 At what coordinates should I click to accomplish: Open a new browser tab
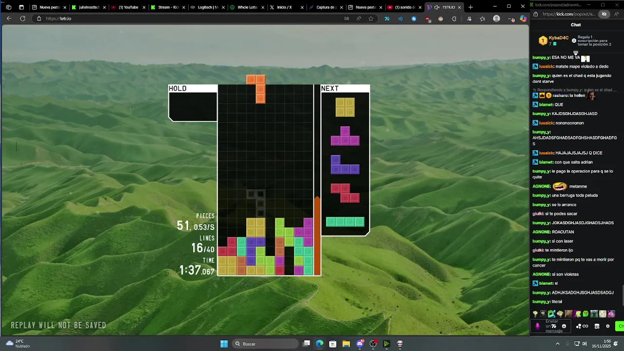coord(470,7)
